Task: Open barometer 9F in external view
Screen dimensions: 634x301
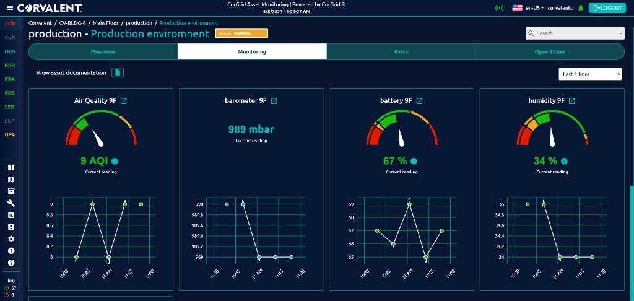Action: coord(274,101)
